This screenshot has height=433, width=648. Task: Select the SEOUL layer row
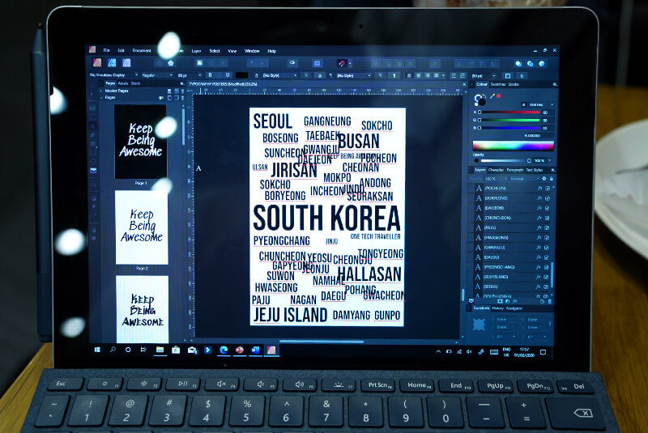tap(512, 287)
